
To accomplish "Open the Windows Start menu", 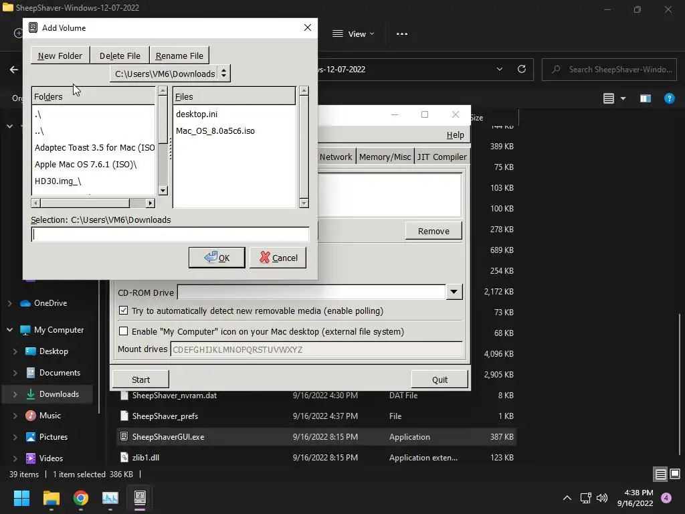I will (21, 498).
